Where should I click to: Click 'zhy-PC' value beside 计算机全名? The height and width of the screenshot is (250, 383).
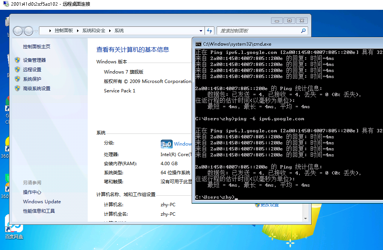pos(168,215)
